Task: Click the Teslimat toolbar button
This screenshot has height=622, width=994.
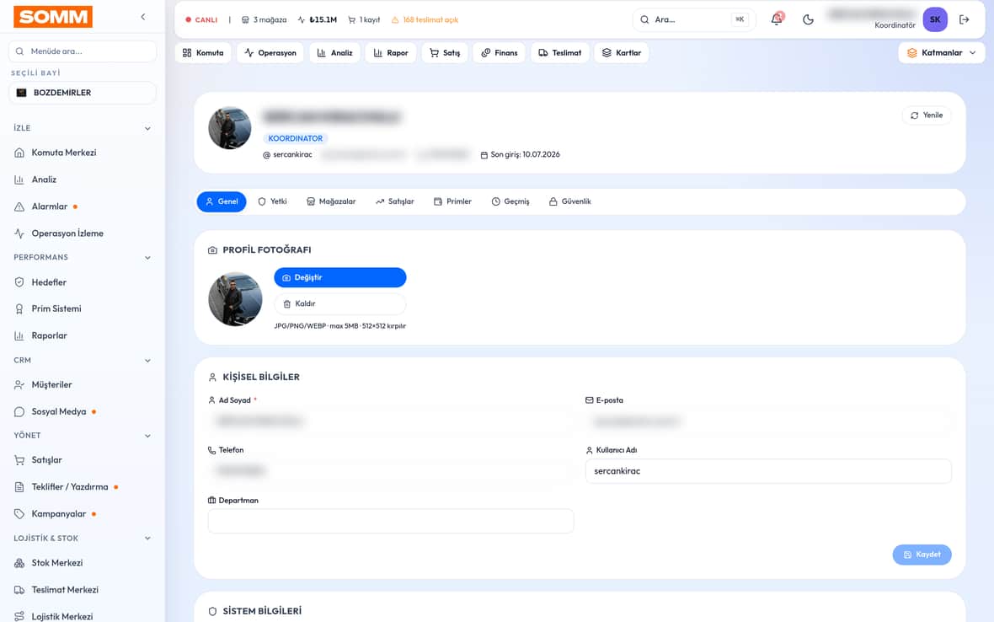Action: point(560,52)
